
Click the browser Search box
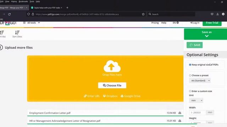click(x=171, y=14)
